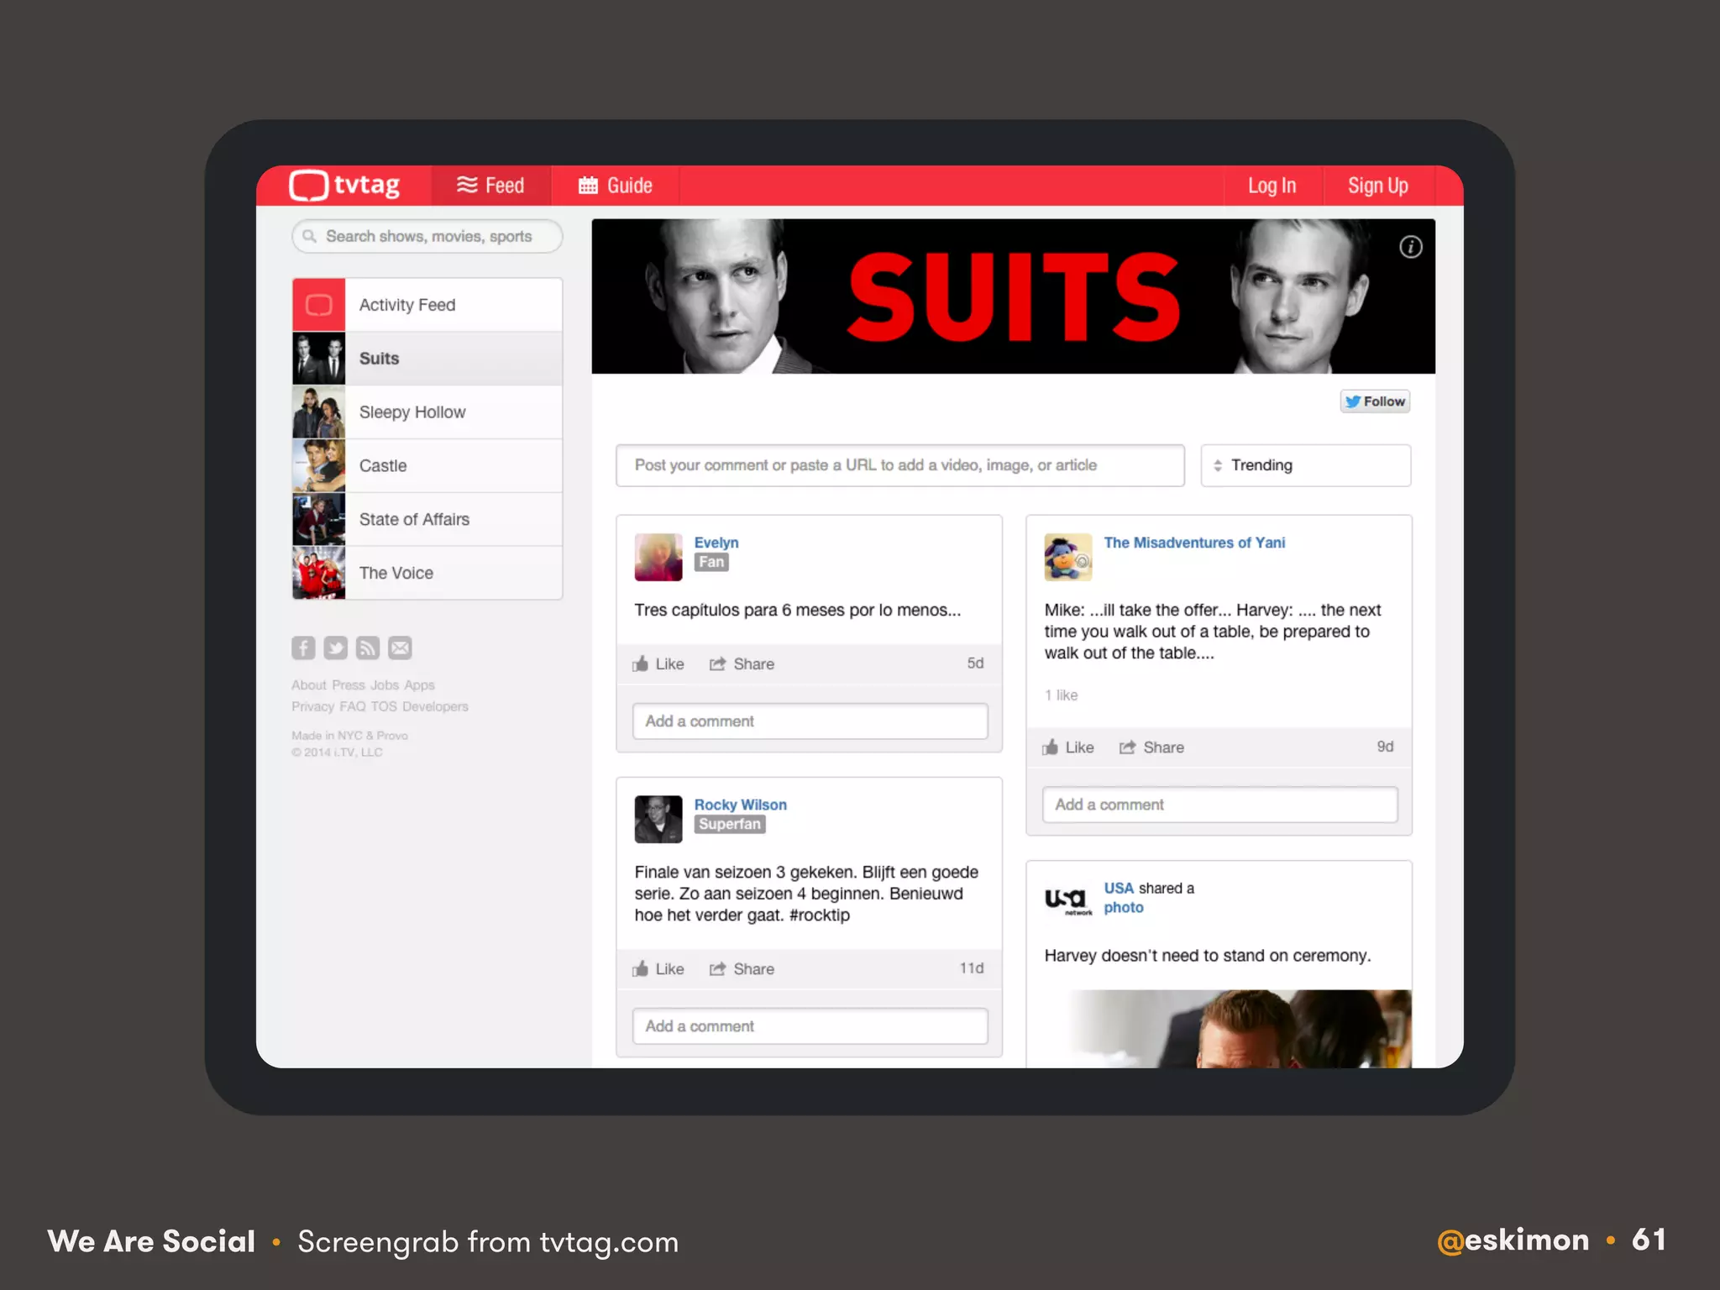Click the Log In link
The width and height of the screenshot is (1720, 1290).
pos(1272,186)
